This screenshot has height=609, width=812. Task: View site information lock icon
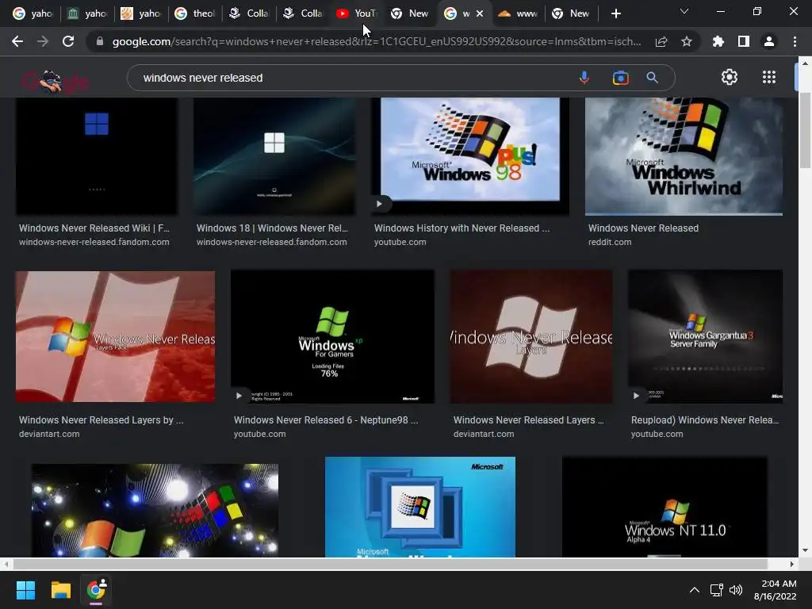[x=99, y=41]
